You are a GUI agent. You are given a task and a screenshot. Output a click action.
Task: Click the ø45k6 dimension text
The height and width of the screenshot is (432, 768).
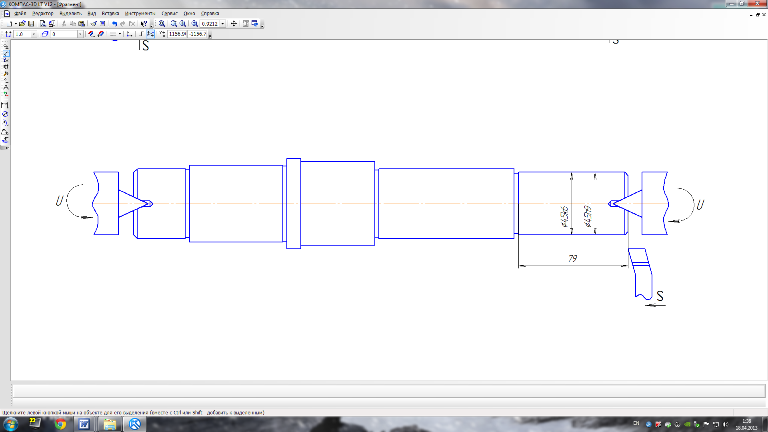pos(564,217)
